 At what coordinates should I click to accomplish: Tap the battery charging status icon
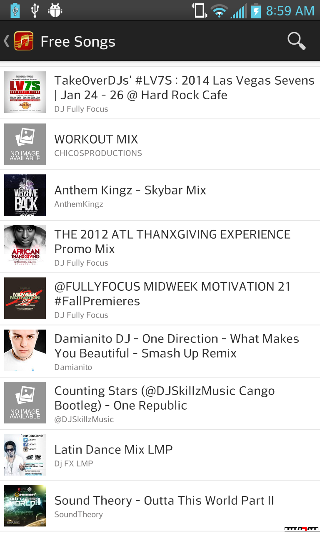(255, 10)
